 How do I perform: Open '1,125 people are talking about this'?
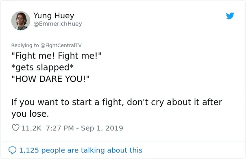81,150
